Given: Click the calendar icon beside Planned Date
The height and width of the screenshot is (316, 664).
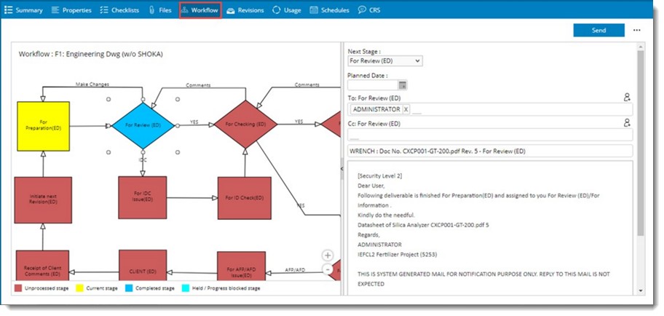Looking at the screenshot, I should (x=403, y=85).
